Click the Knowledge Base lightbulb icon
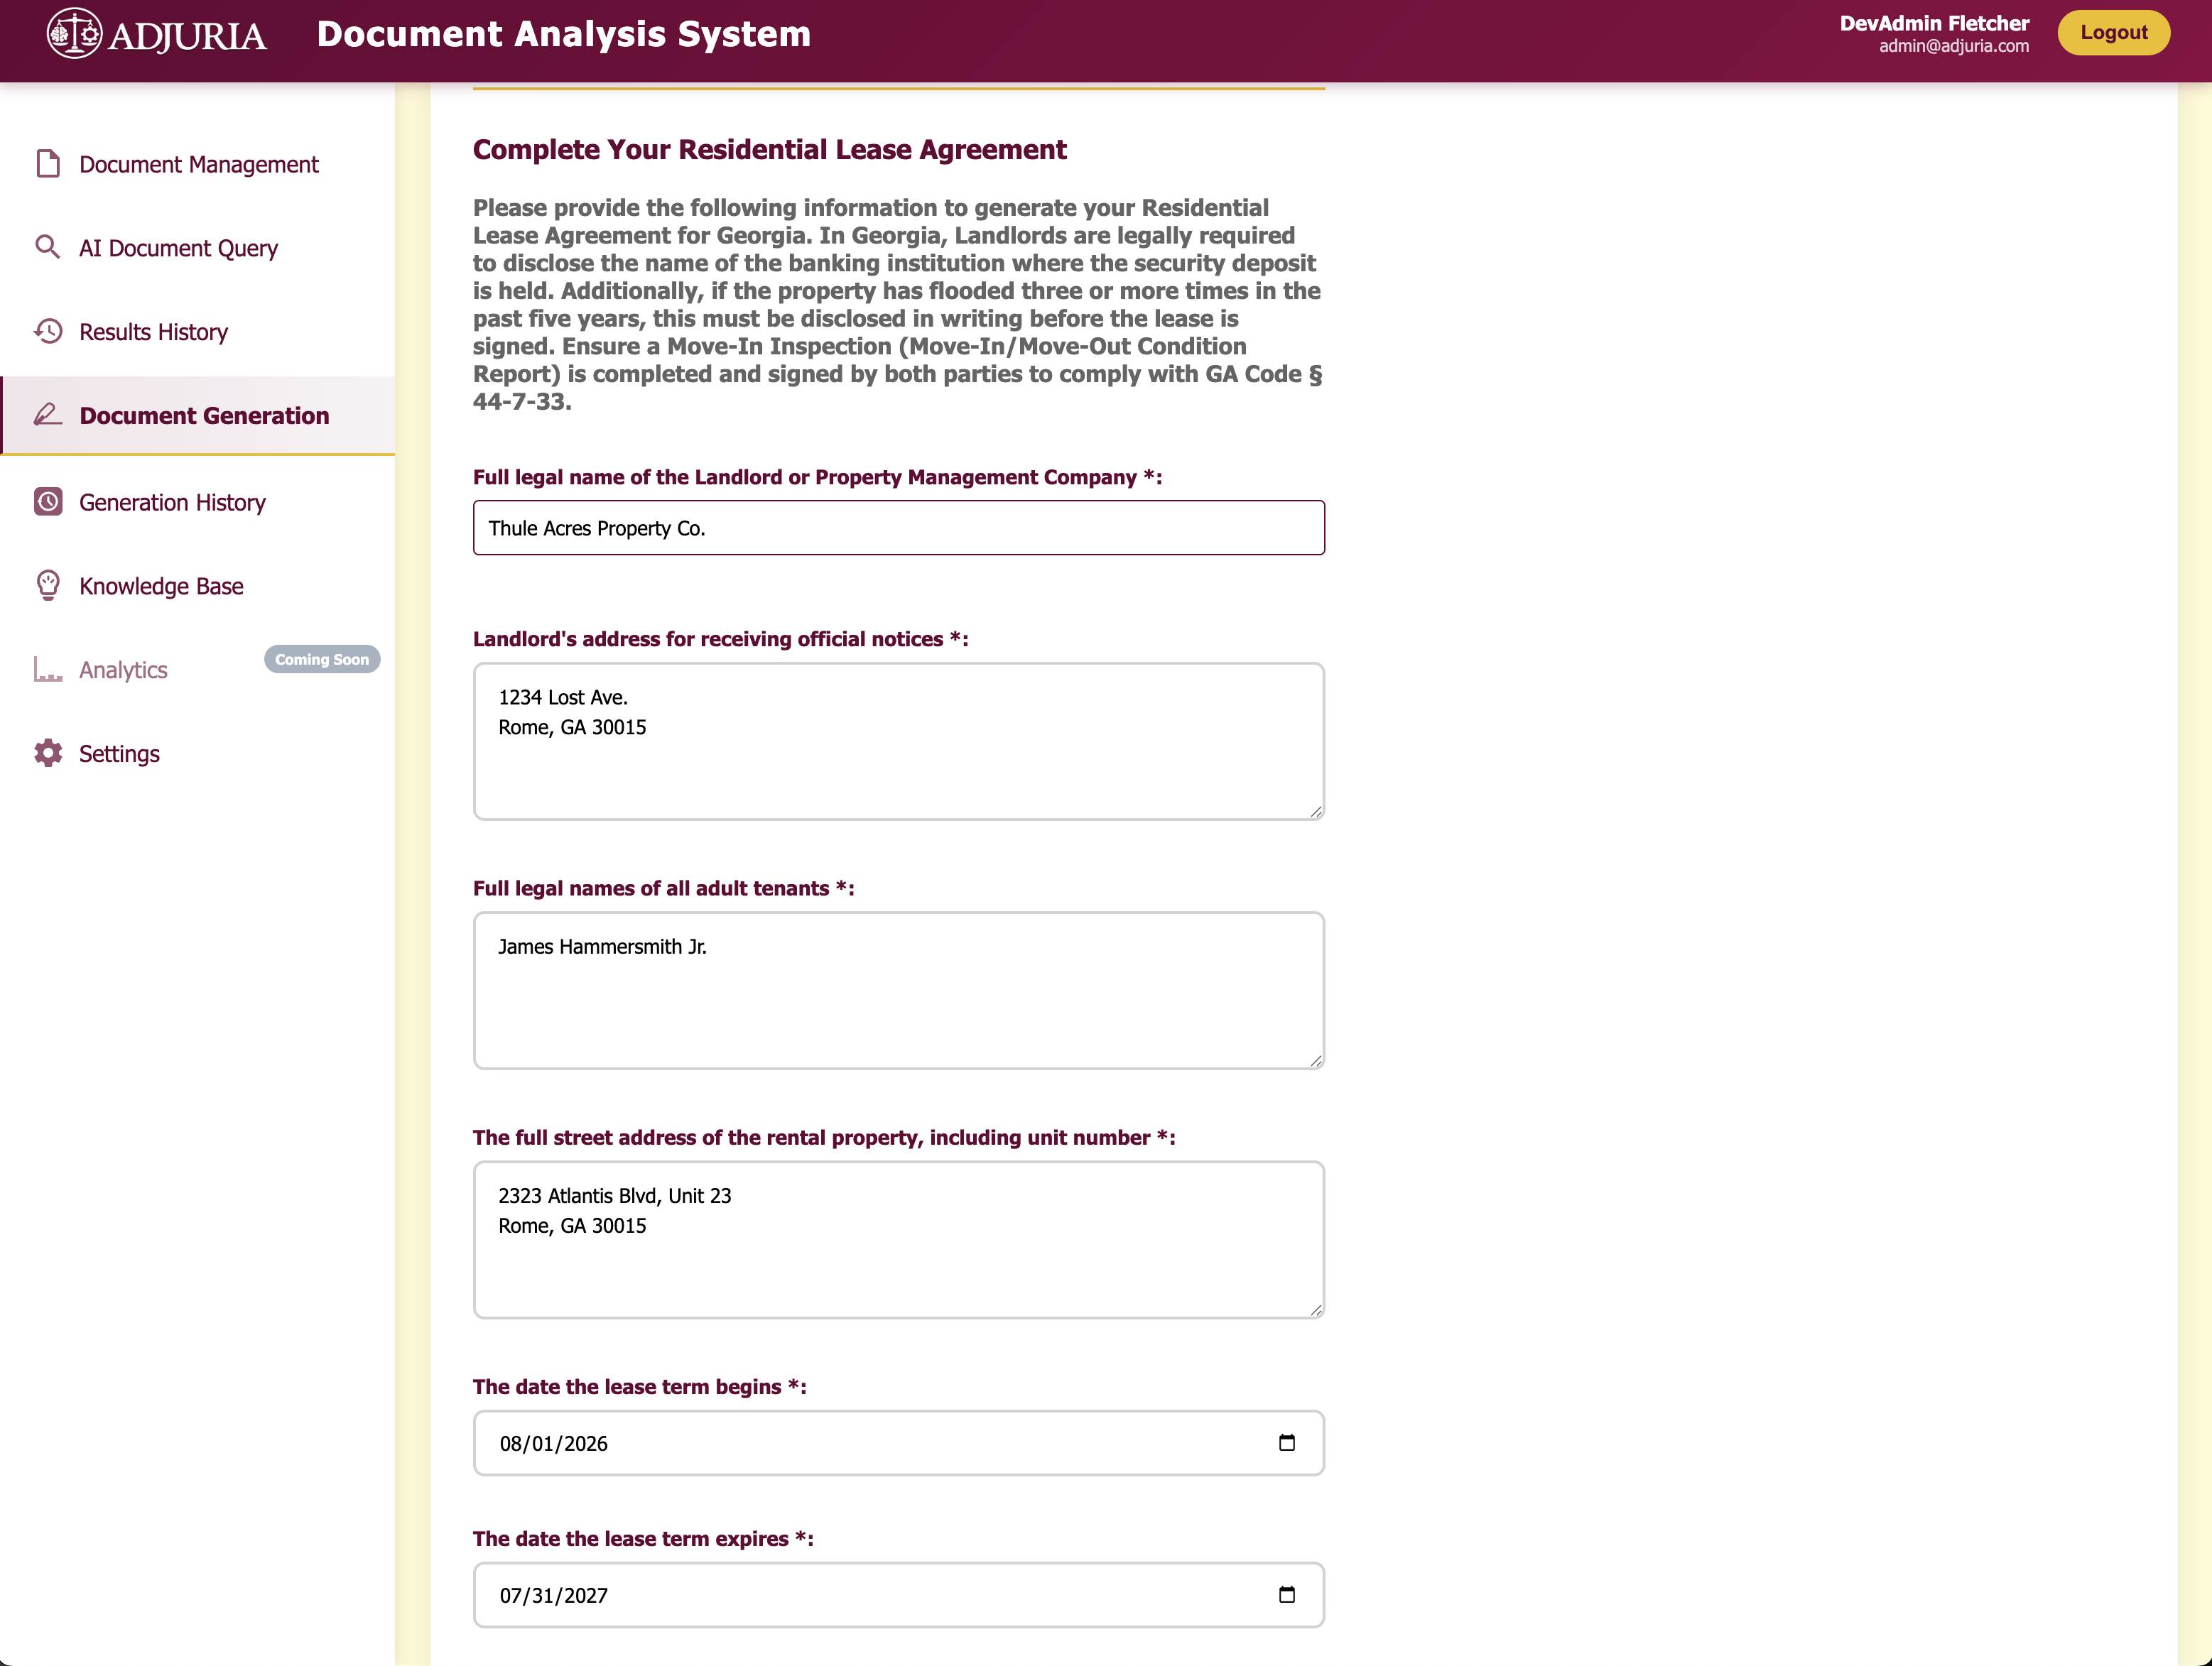Viewport: 2212px width, 1666px height. tap(48, 585)
